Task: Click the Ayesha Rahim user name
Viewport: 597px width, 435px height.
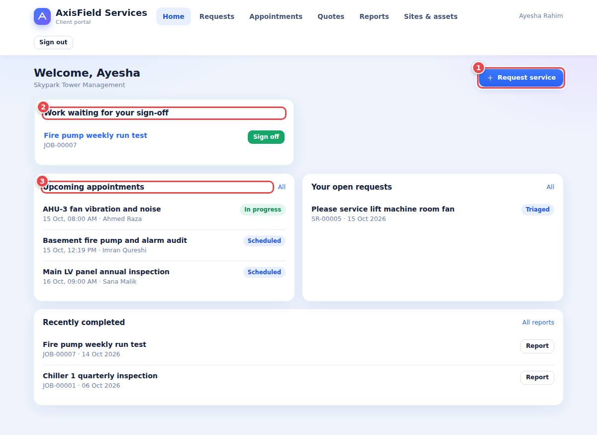Action: click(541, 16)
